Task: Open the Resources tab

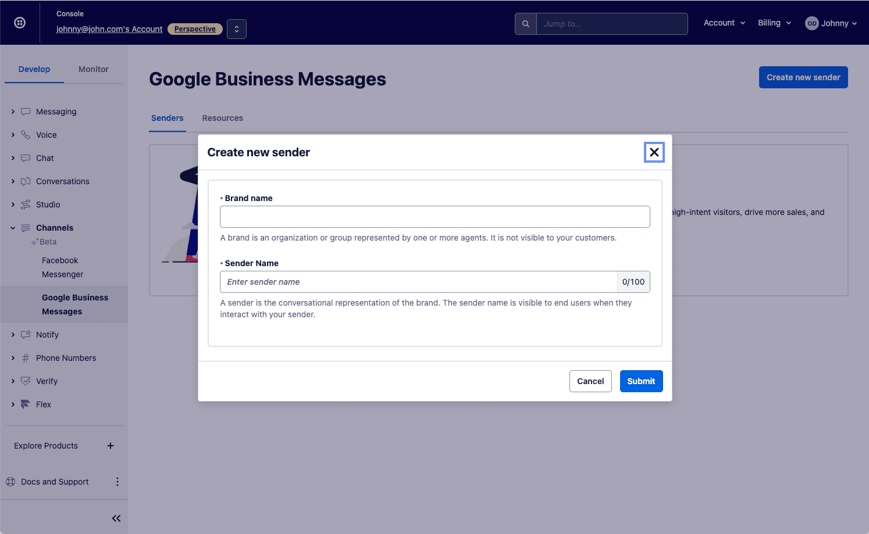Action: click(222, 118)
